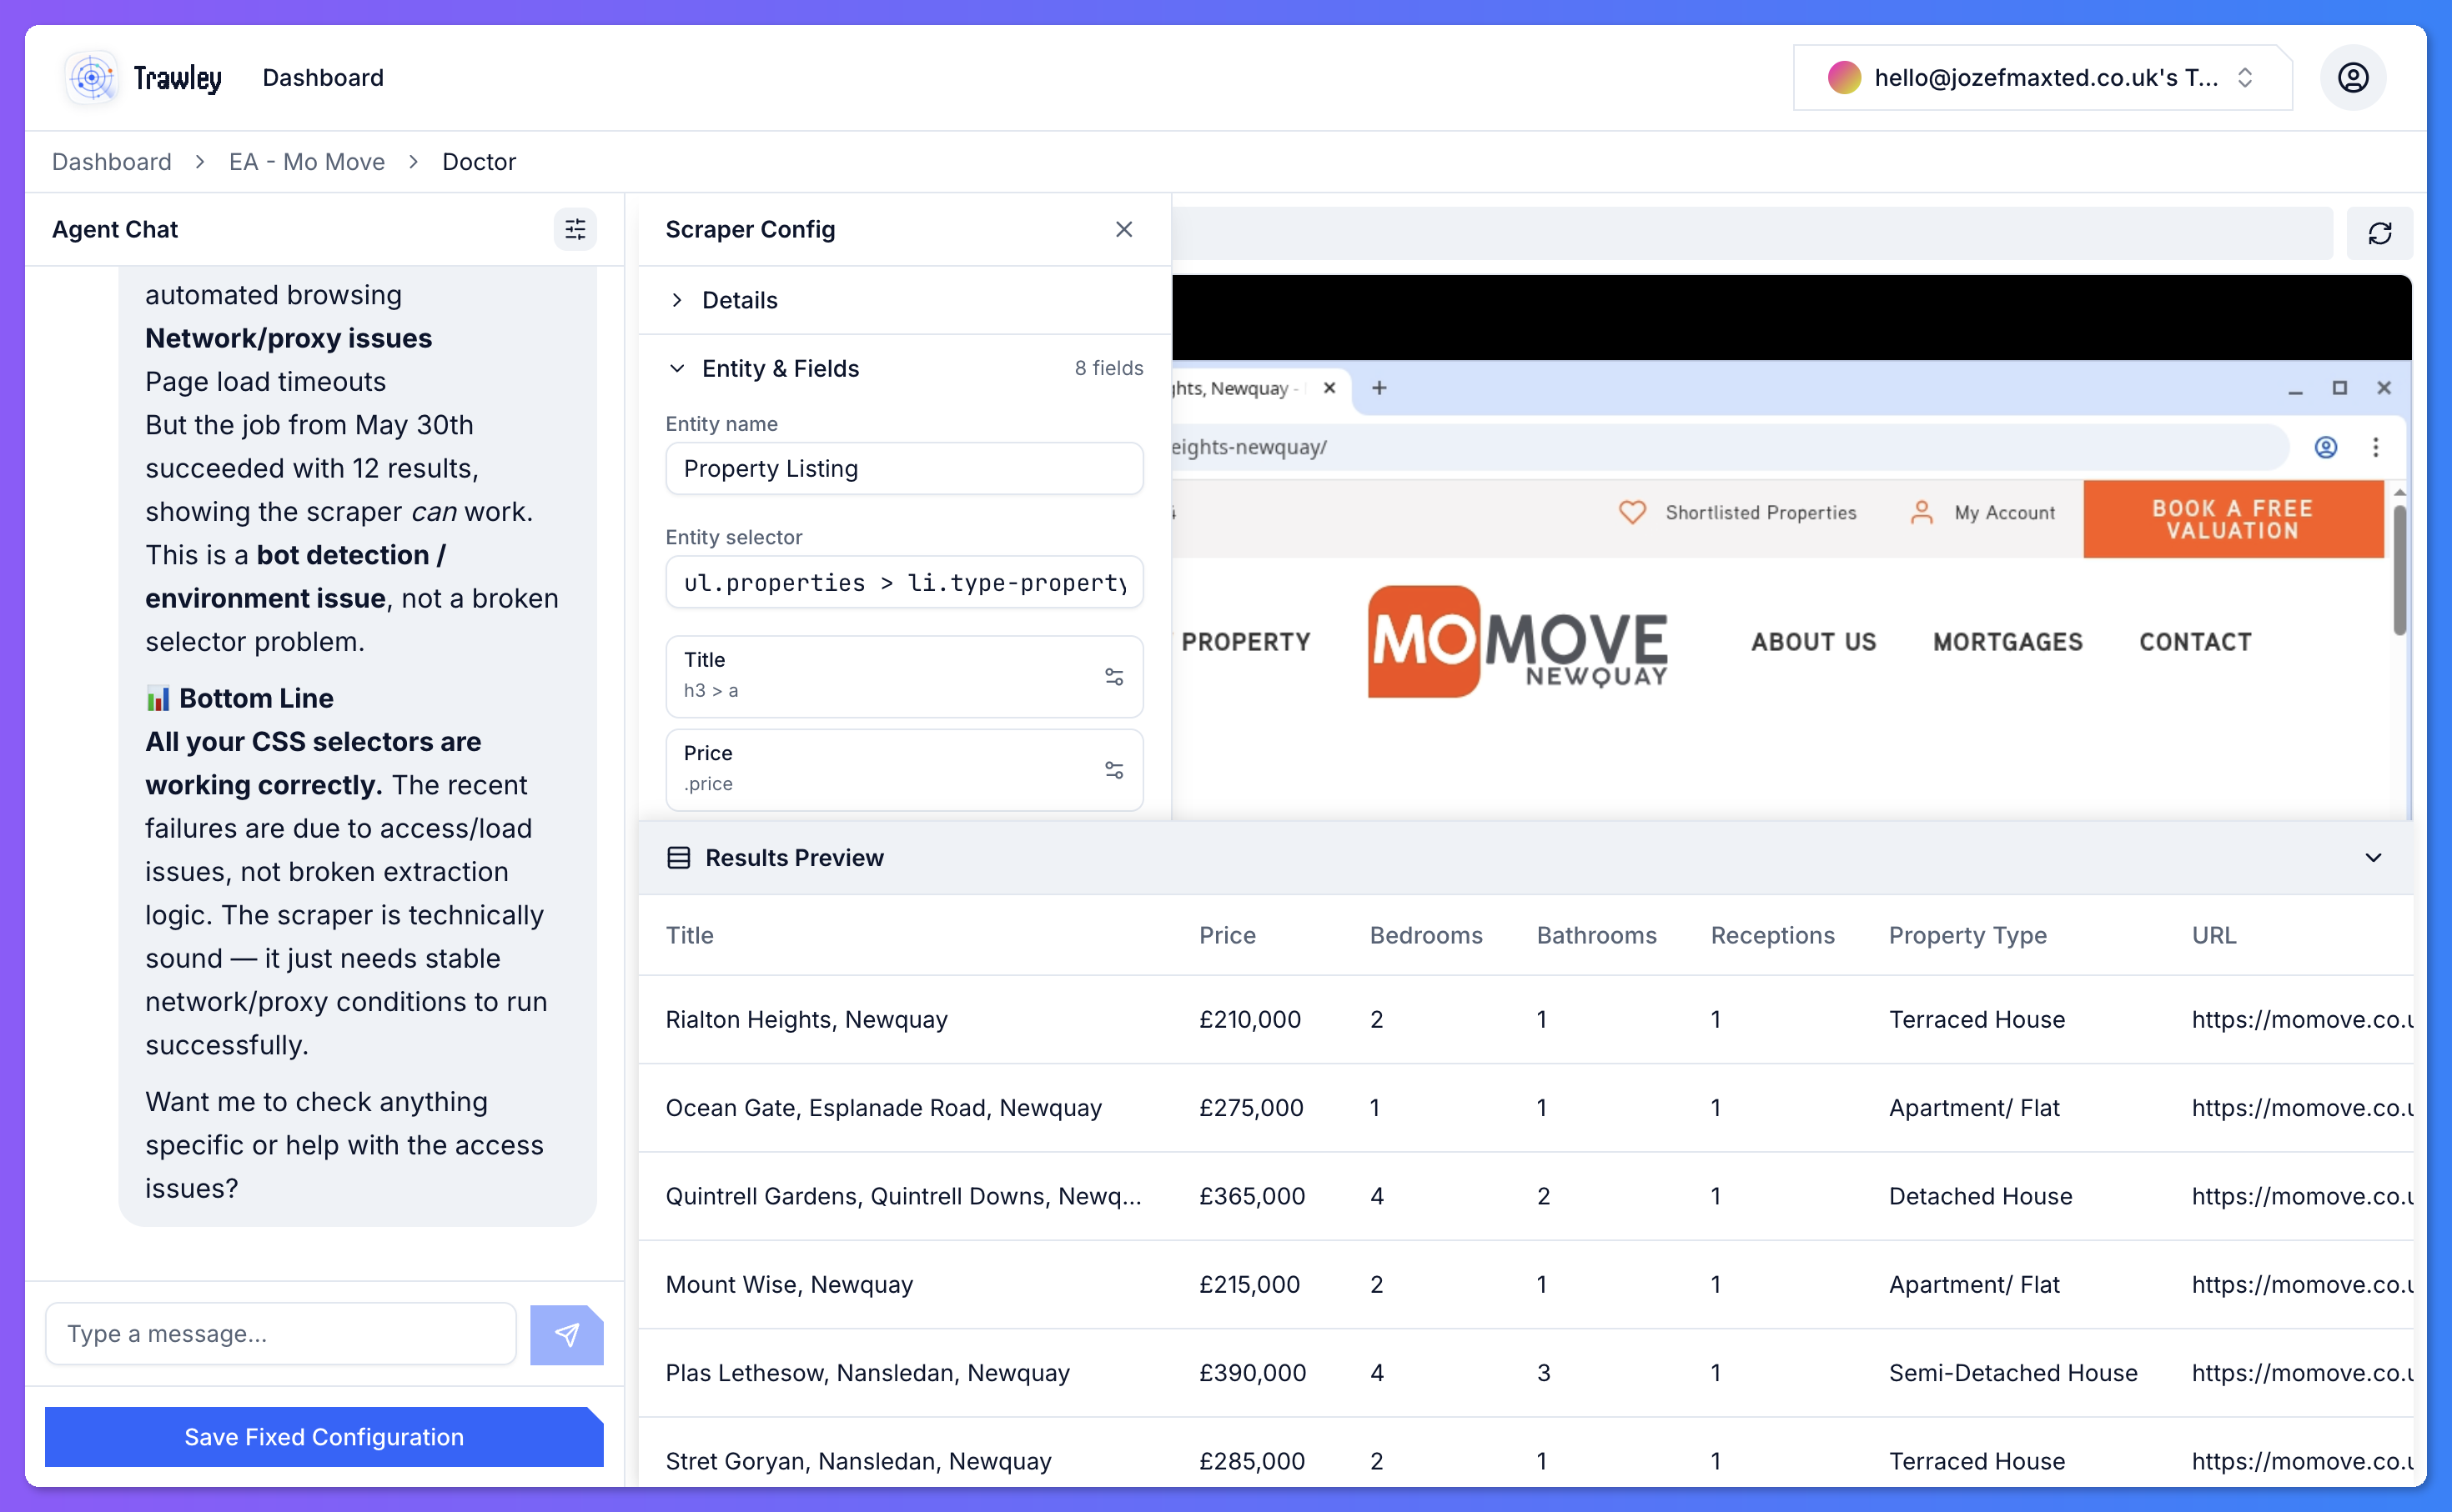Viewport: 2452px width, 1512px height.
Task: Click the Bathrooms column header
Action: pyautogui.click(x=1596, y=936)
